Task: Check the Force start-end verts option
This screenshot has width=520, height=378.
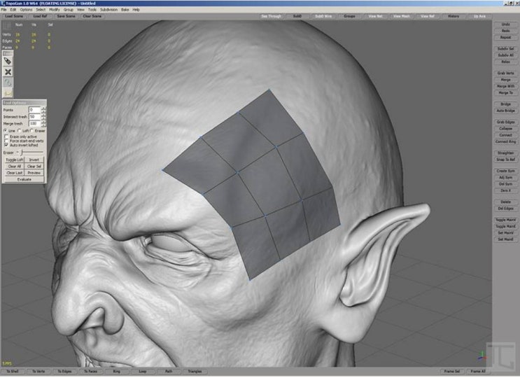Action: (5, 139)
